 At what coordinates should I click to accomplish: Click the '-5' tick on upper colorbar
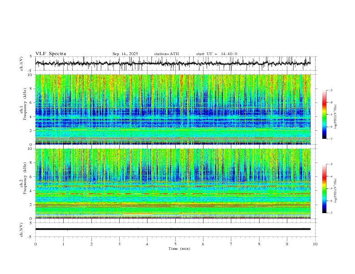pyautogui.click(x=331, y=115)
